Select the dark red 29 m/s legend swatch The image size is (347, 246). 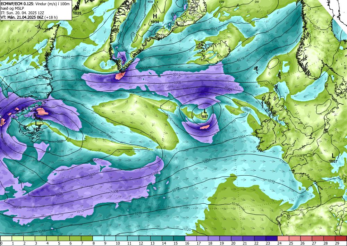[x=341, y=238]
